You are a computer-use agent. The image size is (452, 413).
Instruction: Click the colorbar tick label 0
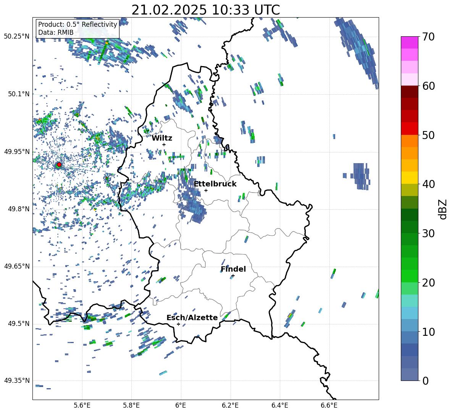pos(425,381)
